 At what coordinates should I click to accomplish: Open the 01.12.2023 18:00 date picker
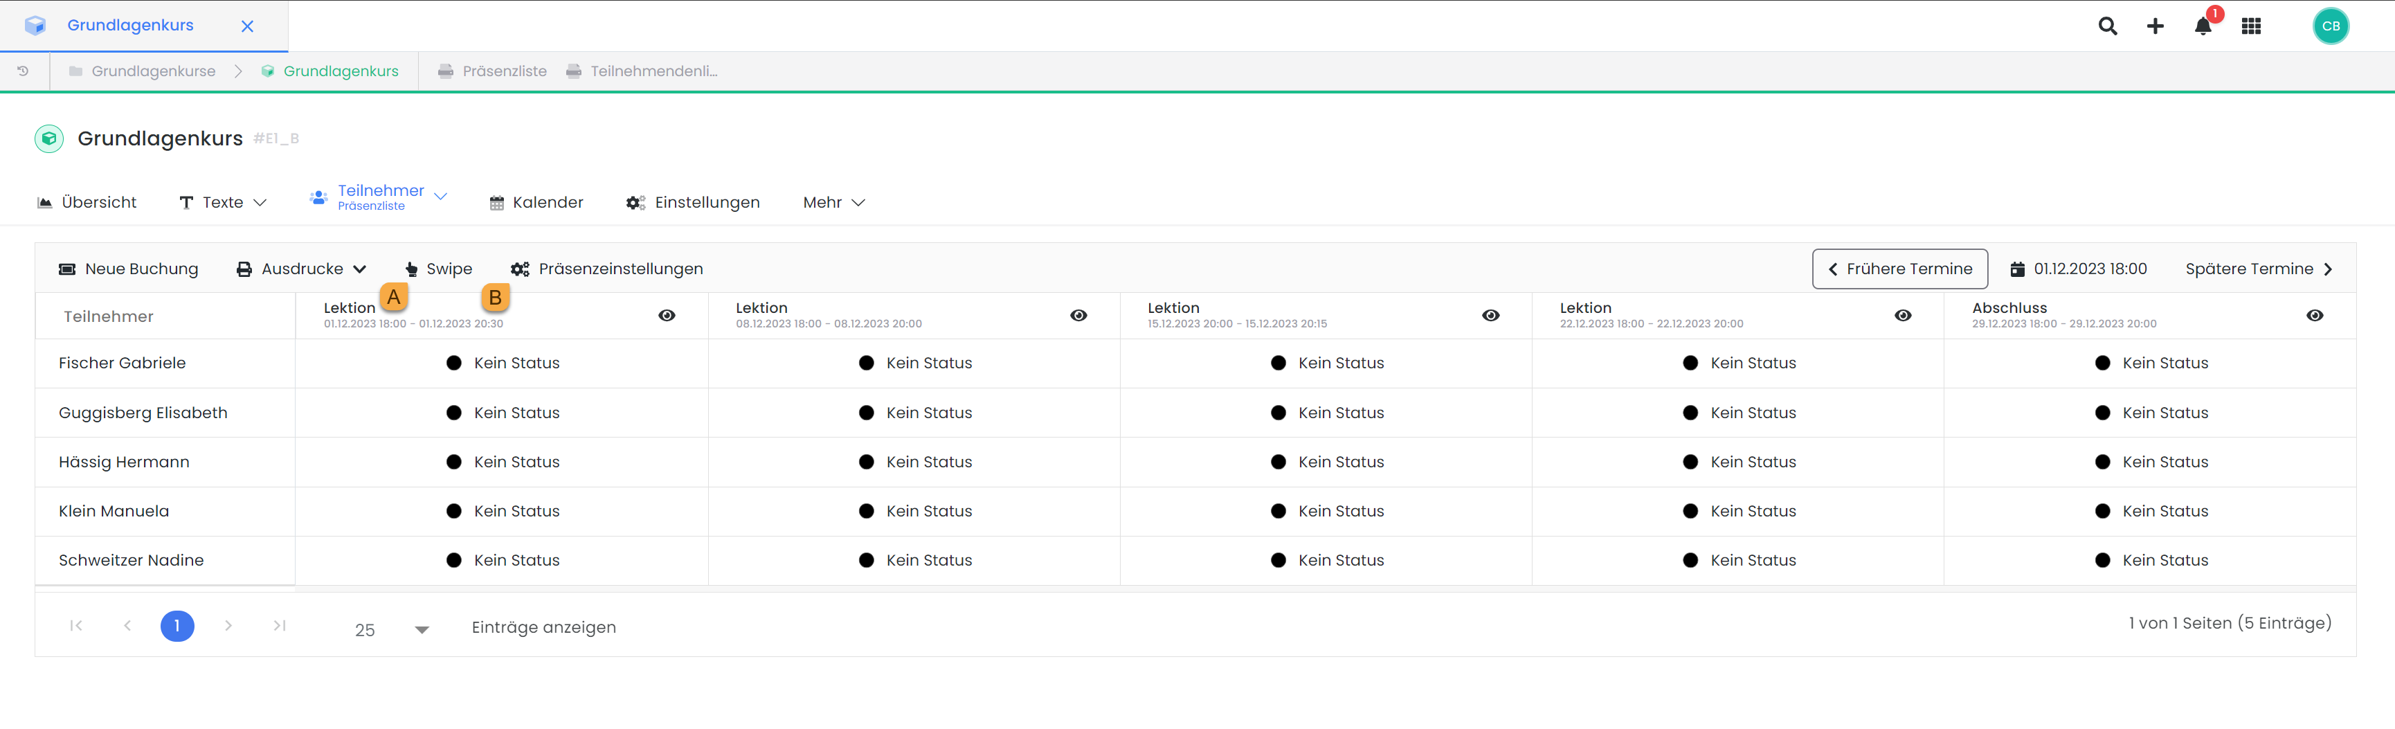(x=2079, y=270)
